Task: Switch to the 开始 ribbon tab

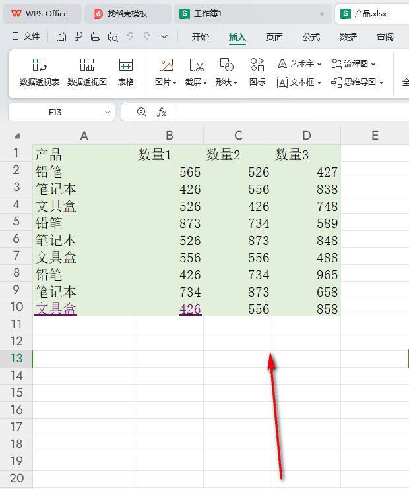Action: click(x=201, y=37)
